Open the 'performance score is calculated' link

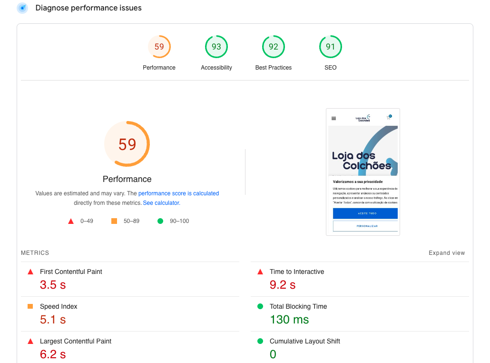[x=178, y=193]
